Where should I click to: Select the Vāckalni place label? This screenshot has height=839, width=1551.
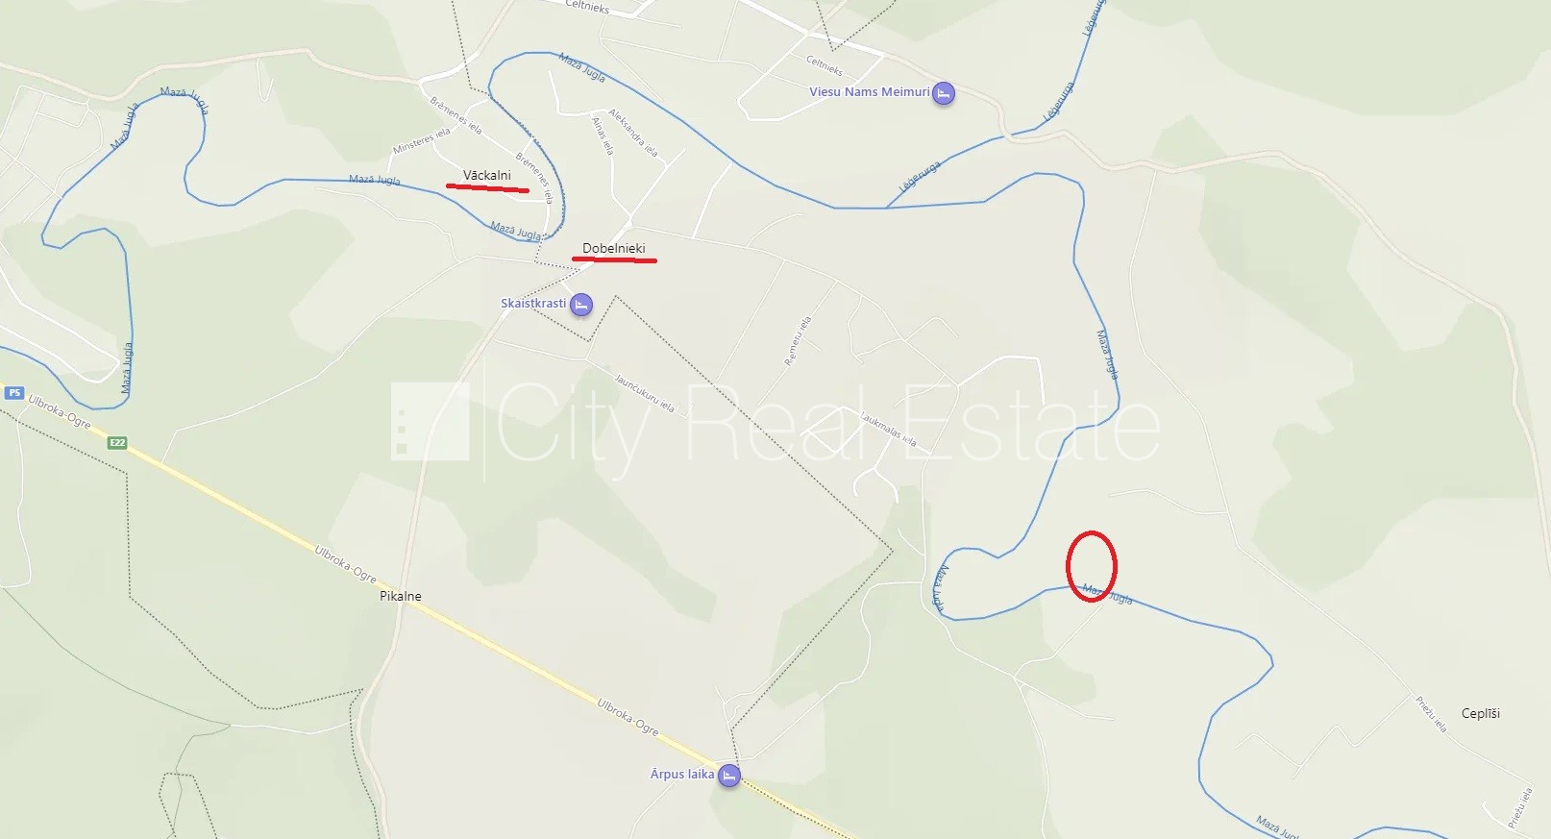(x=487, y=176)
